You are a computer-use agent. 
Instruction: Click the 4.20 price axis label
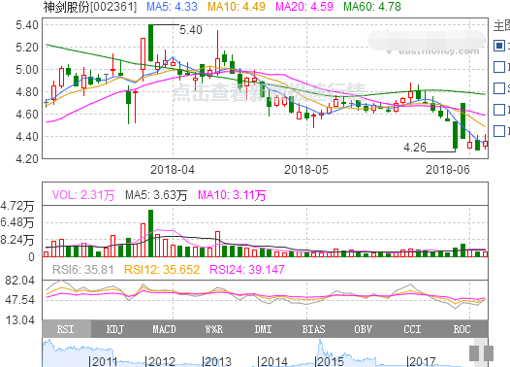[x=27, y=159]
